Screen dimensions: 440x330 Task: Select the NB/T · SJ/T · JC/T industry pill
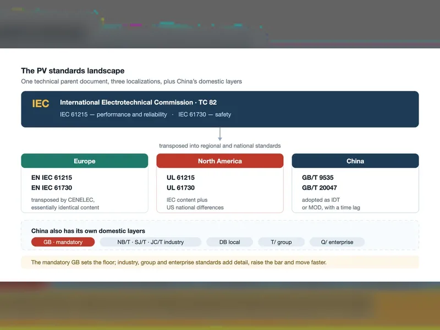tap(150, 242)
